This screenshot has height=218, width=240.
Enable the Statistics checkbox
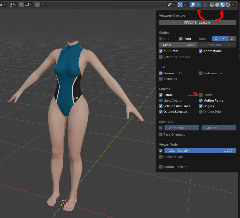[161, 79]
